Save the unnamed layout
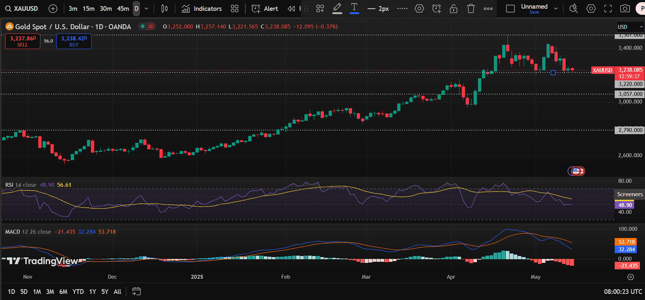The image size is (645, 300). click(534, 12)
